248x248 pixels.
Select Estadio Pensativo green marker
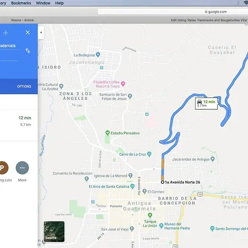click(107, 133)
